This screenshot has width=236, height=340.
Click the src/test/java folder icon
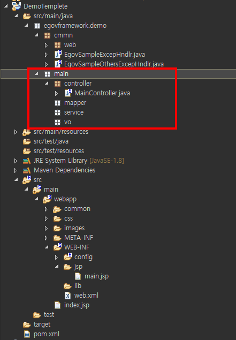point(27,141)
